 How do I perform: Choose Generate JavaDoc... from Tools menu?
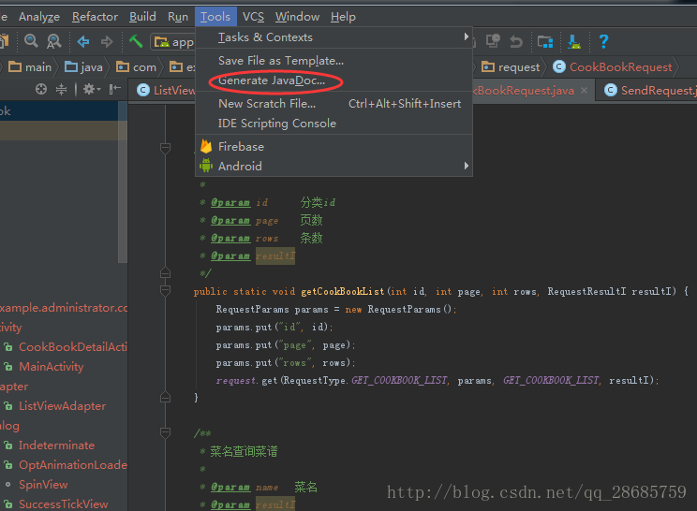click(x=334, y=80)
